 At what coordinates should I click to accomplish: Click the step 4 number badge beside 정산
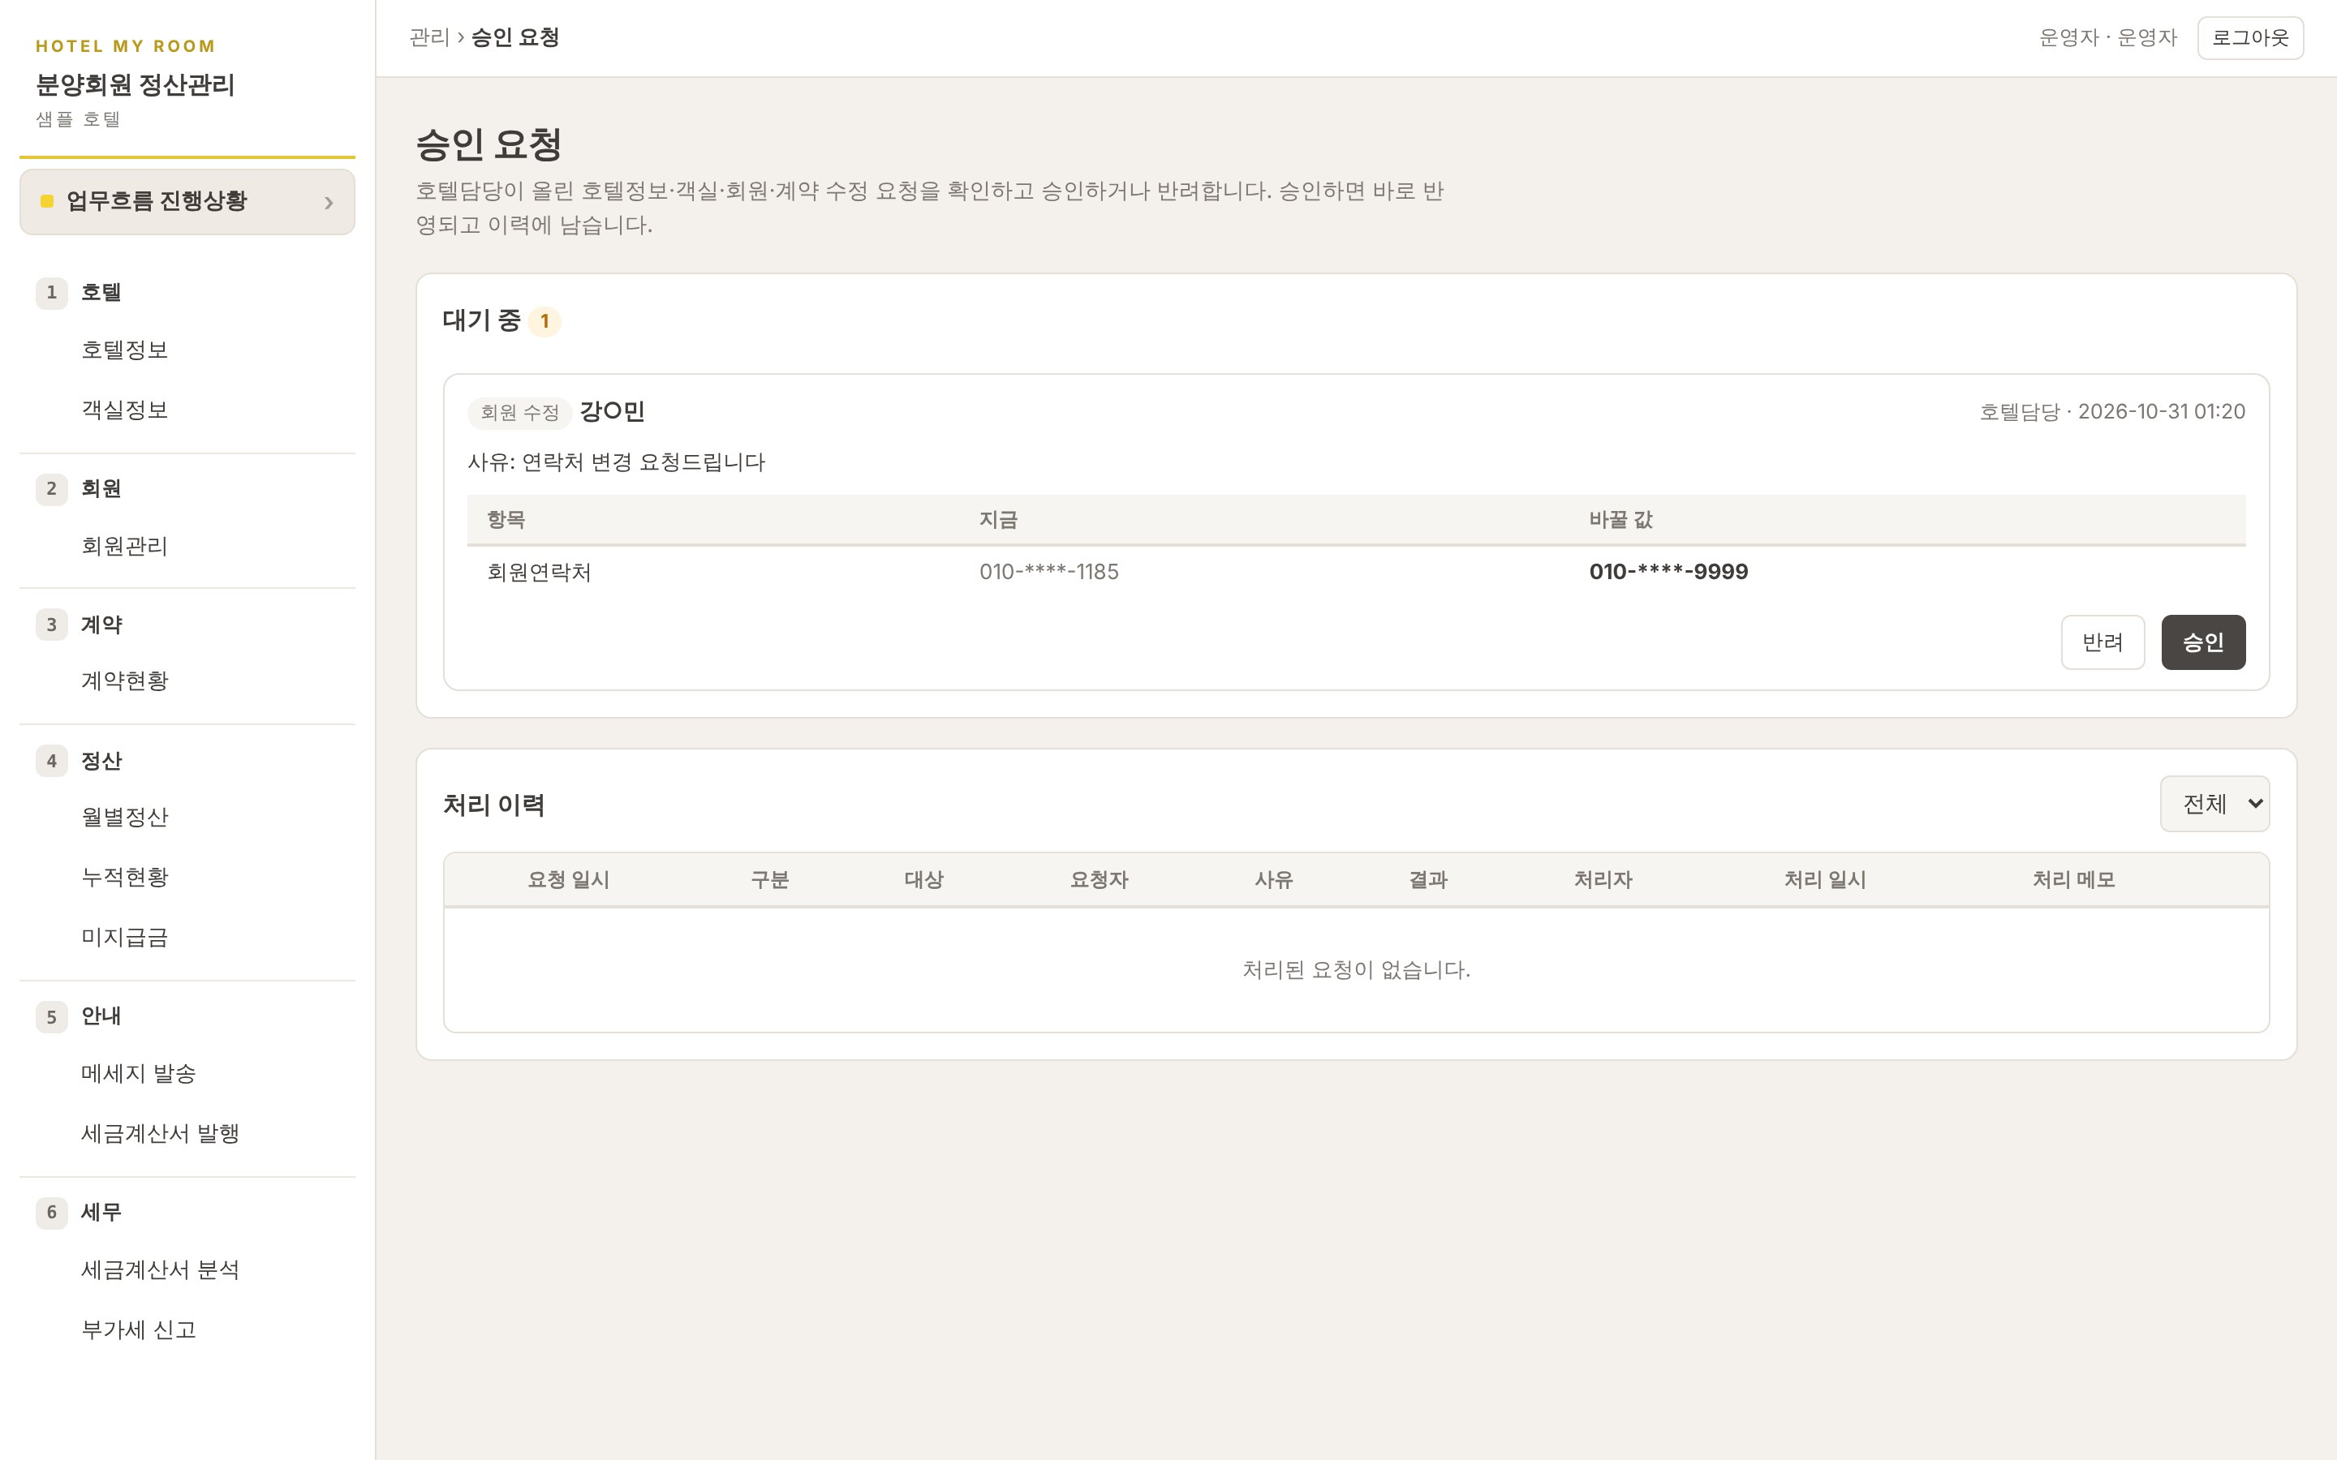52,761
